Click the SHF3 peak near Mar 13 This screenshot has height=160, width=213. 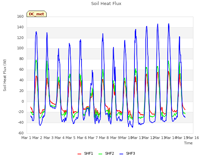(158, 24)
